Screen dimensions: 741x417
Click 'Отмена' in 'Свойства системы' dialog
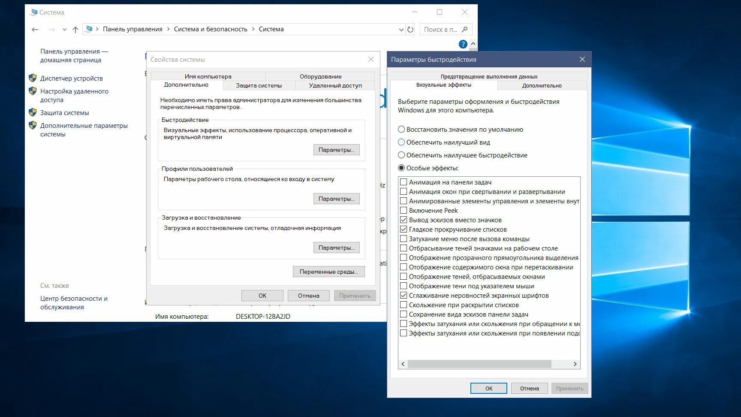pyautogui.click(x=309, y=296)
